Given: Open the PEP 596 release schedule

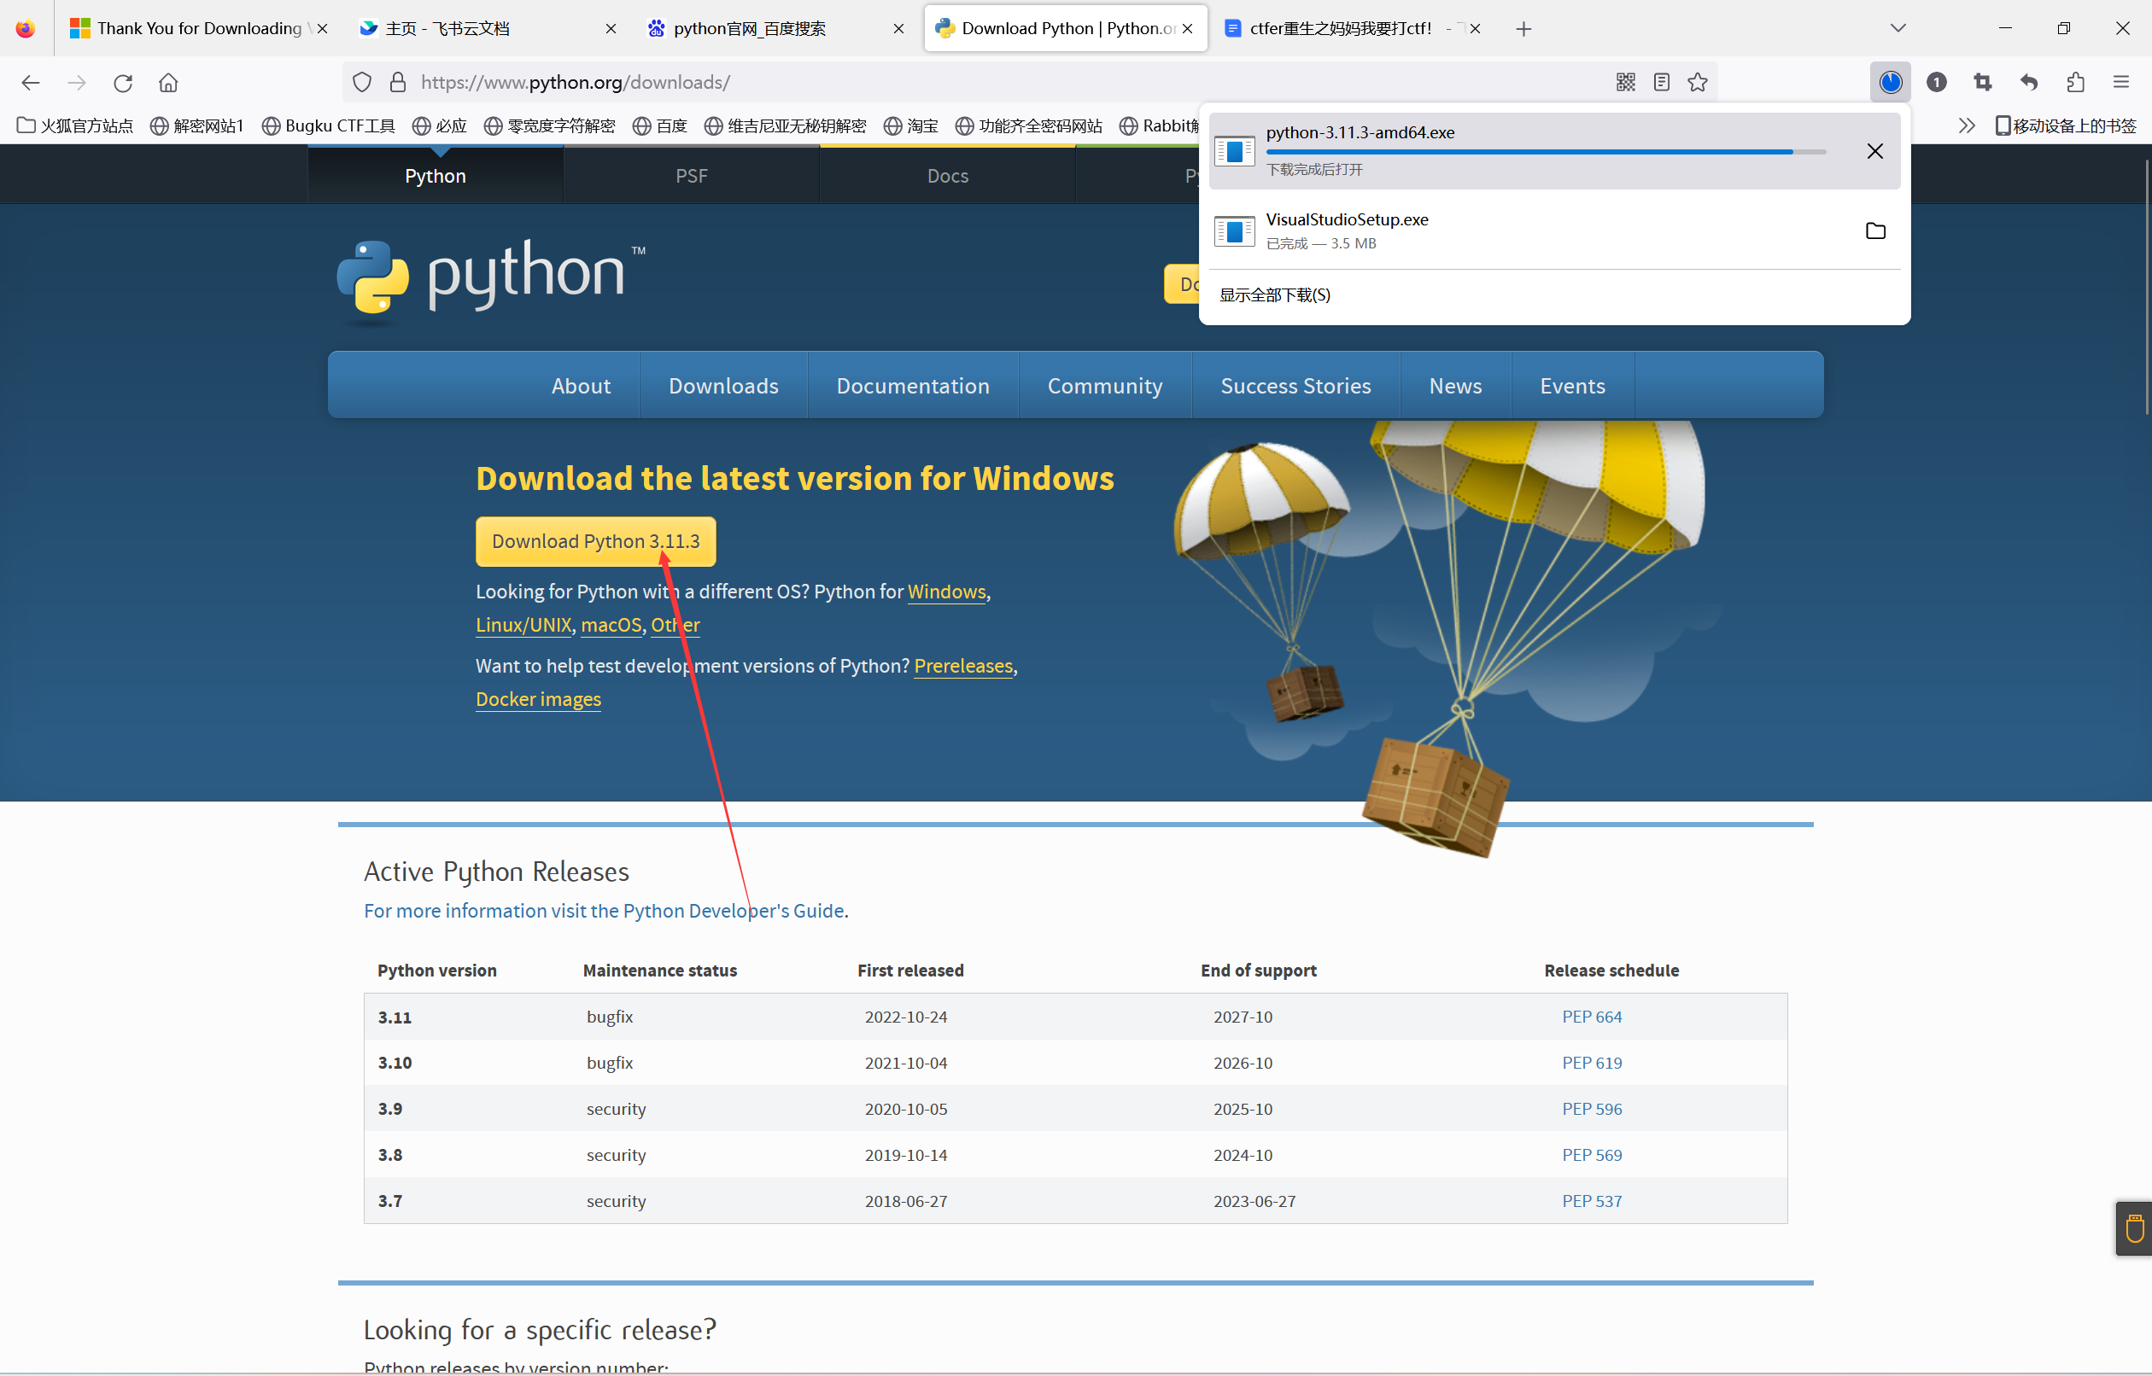Looking at the screenshot, I should coord(1592,1109).
